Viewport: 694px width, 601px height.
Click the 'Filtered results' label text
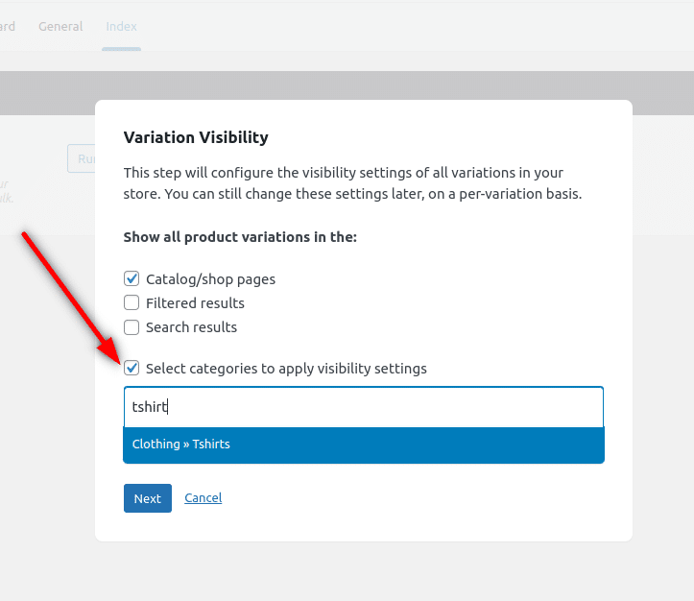[x=195, y=303]
